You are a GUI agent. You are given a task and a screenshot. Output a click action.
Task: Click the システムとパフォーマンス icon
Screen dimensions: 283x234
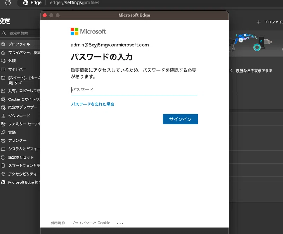[3, 149]
